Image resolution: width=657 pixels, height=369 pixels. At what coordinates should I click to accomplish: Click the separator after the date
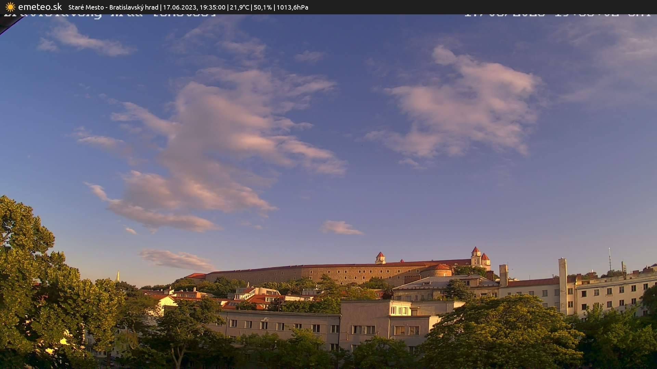228,7
